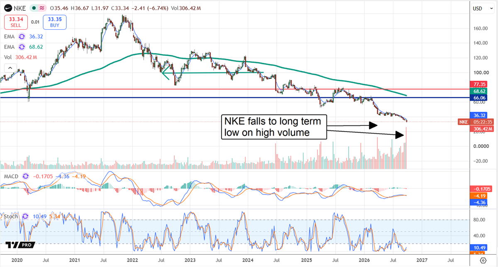Screen dimensions: 498x267
Task: Click the 2020 label on time axis
Action: (17, 260)
